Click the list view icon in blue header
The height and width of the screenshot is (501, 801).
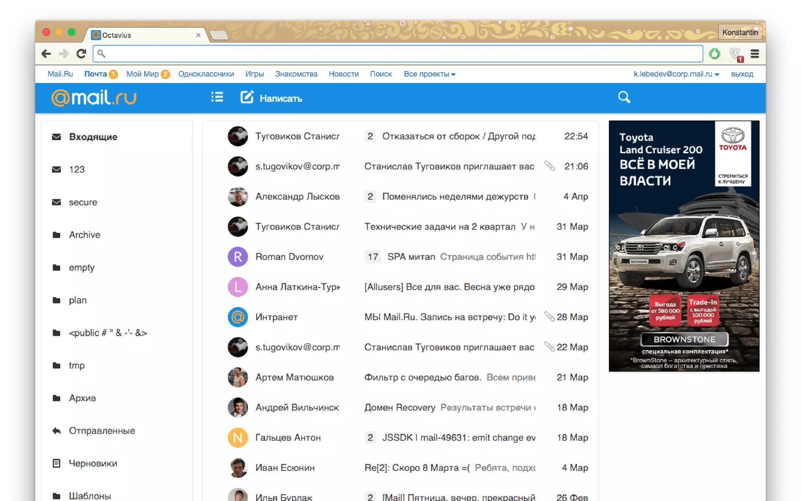click(217, 97)
